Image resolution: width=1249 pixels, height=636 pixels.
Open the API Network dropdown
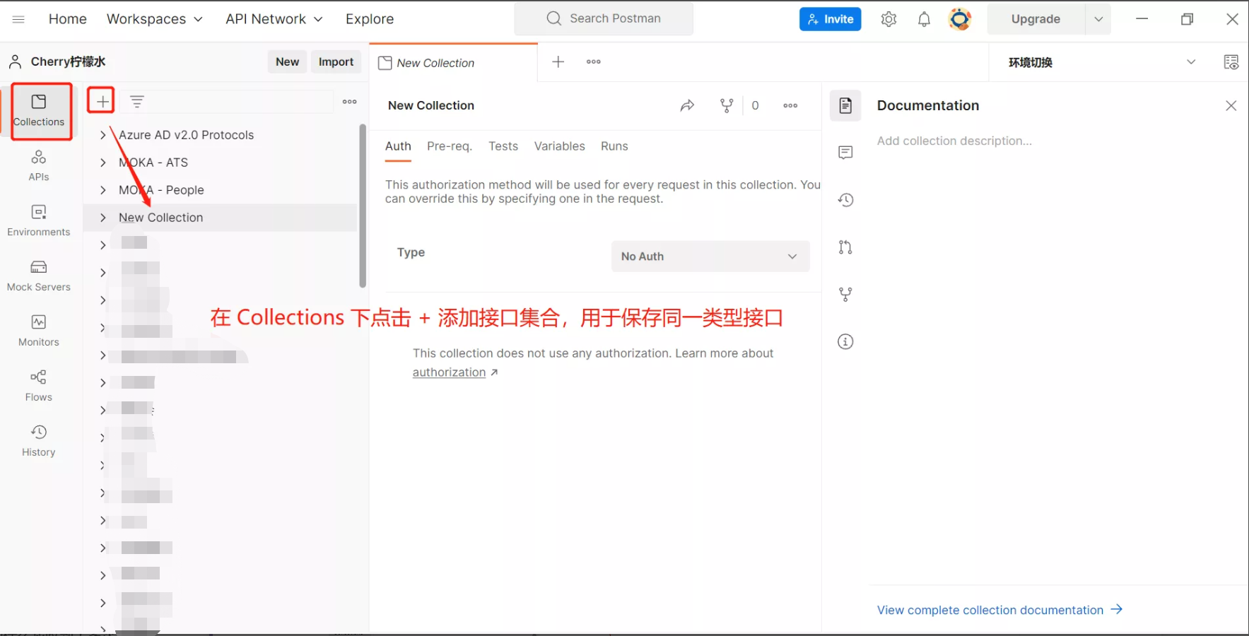tap(274, 19)
